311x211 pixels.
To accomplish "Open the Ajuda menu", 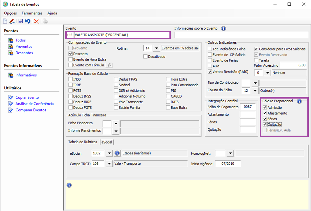I will 52,13.
